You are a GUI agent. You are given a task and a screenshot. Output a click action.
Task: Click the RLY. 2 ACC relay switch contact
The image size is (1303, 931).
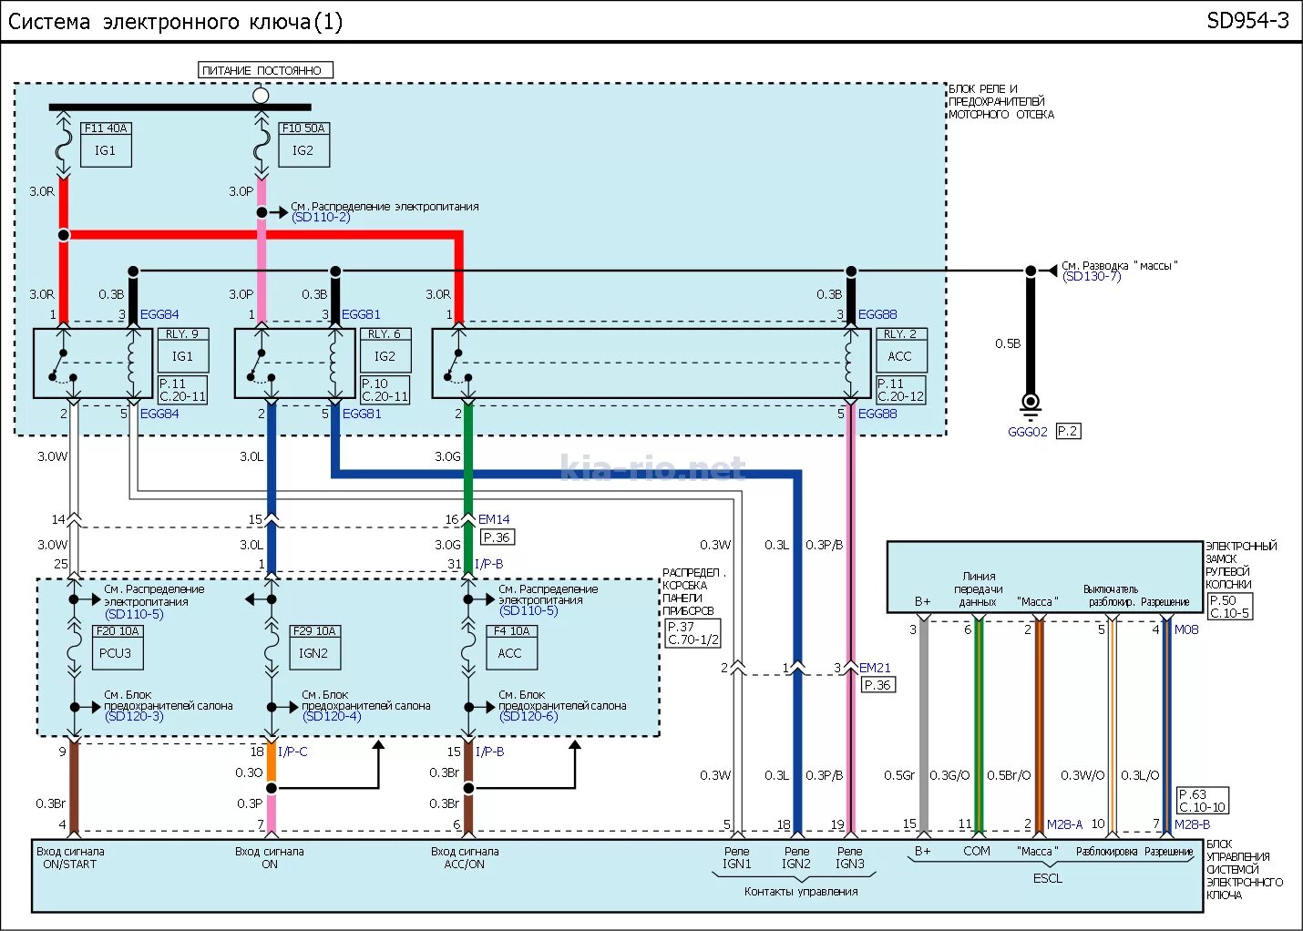(457, 364)
